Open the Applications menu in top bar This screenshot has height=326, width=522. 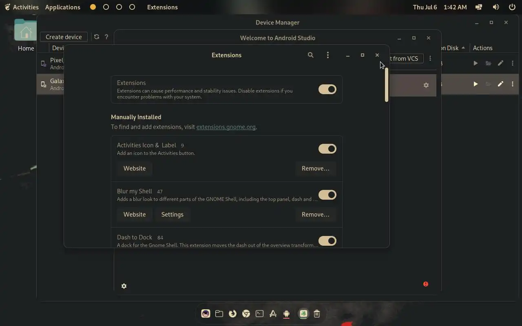point(63,7)
